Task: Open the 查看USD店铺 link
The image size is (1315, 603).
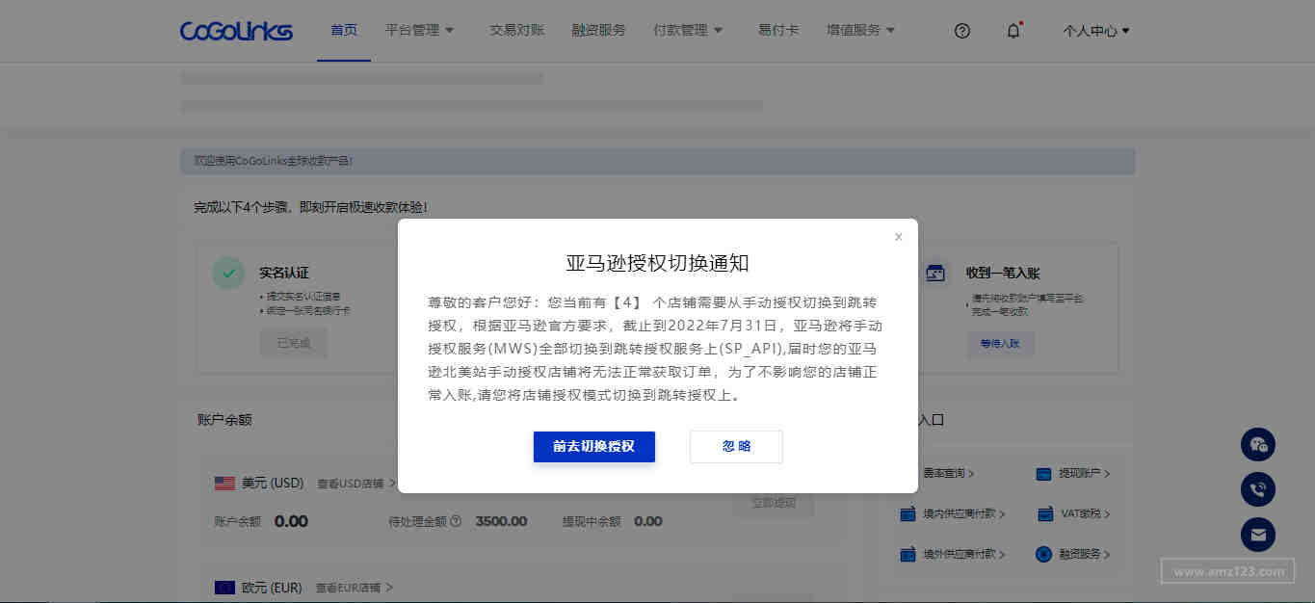Action: [355, 484]
